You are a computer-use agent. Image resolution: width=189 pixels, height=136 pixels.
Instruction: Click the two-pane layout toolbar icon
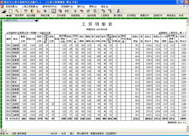tap(54, 11)
